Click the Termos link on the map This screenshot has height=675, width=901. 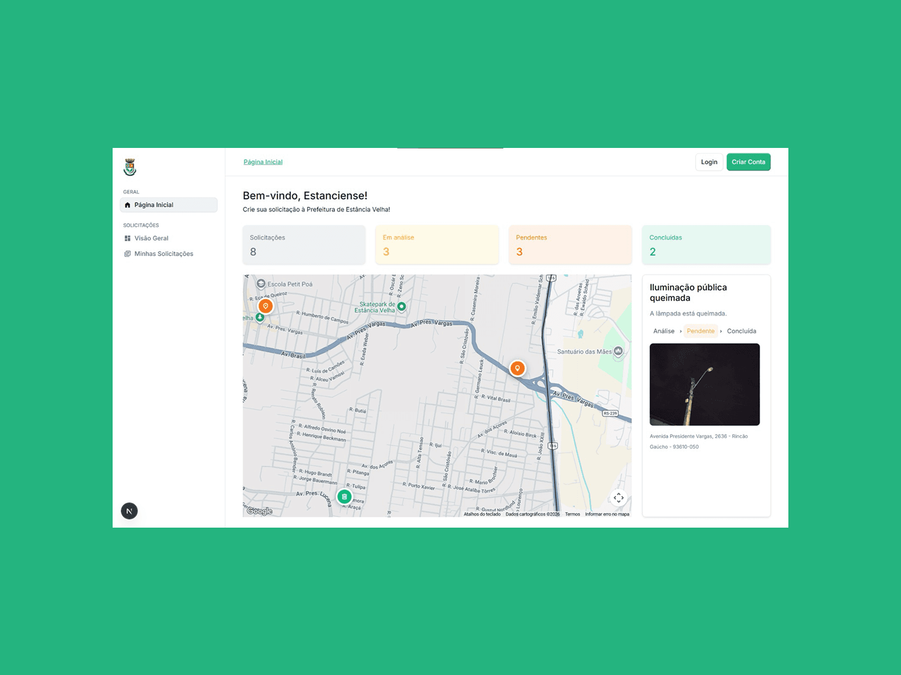coord(572,514)
